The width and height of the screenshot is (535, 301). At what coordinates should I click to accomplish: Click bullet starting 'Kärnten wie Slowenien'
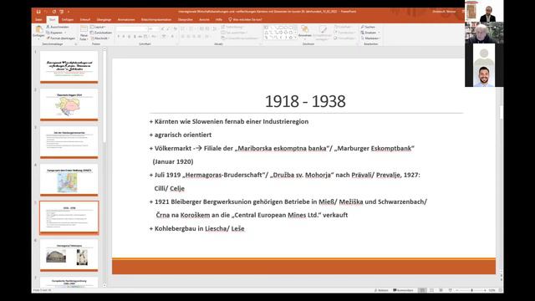(x=229, y=121)
